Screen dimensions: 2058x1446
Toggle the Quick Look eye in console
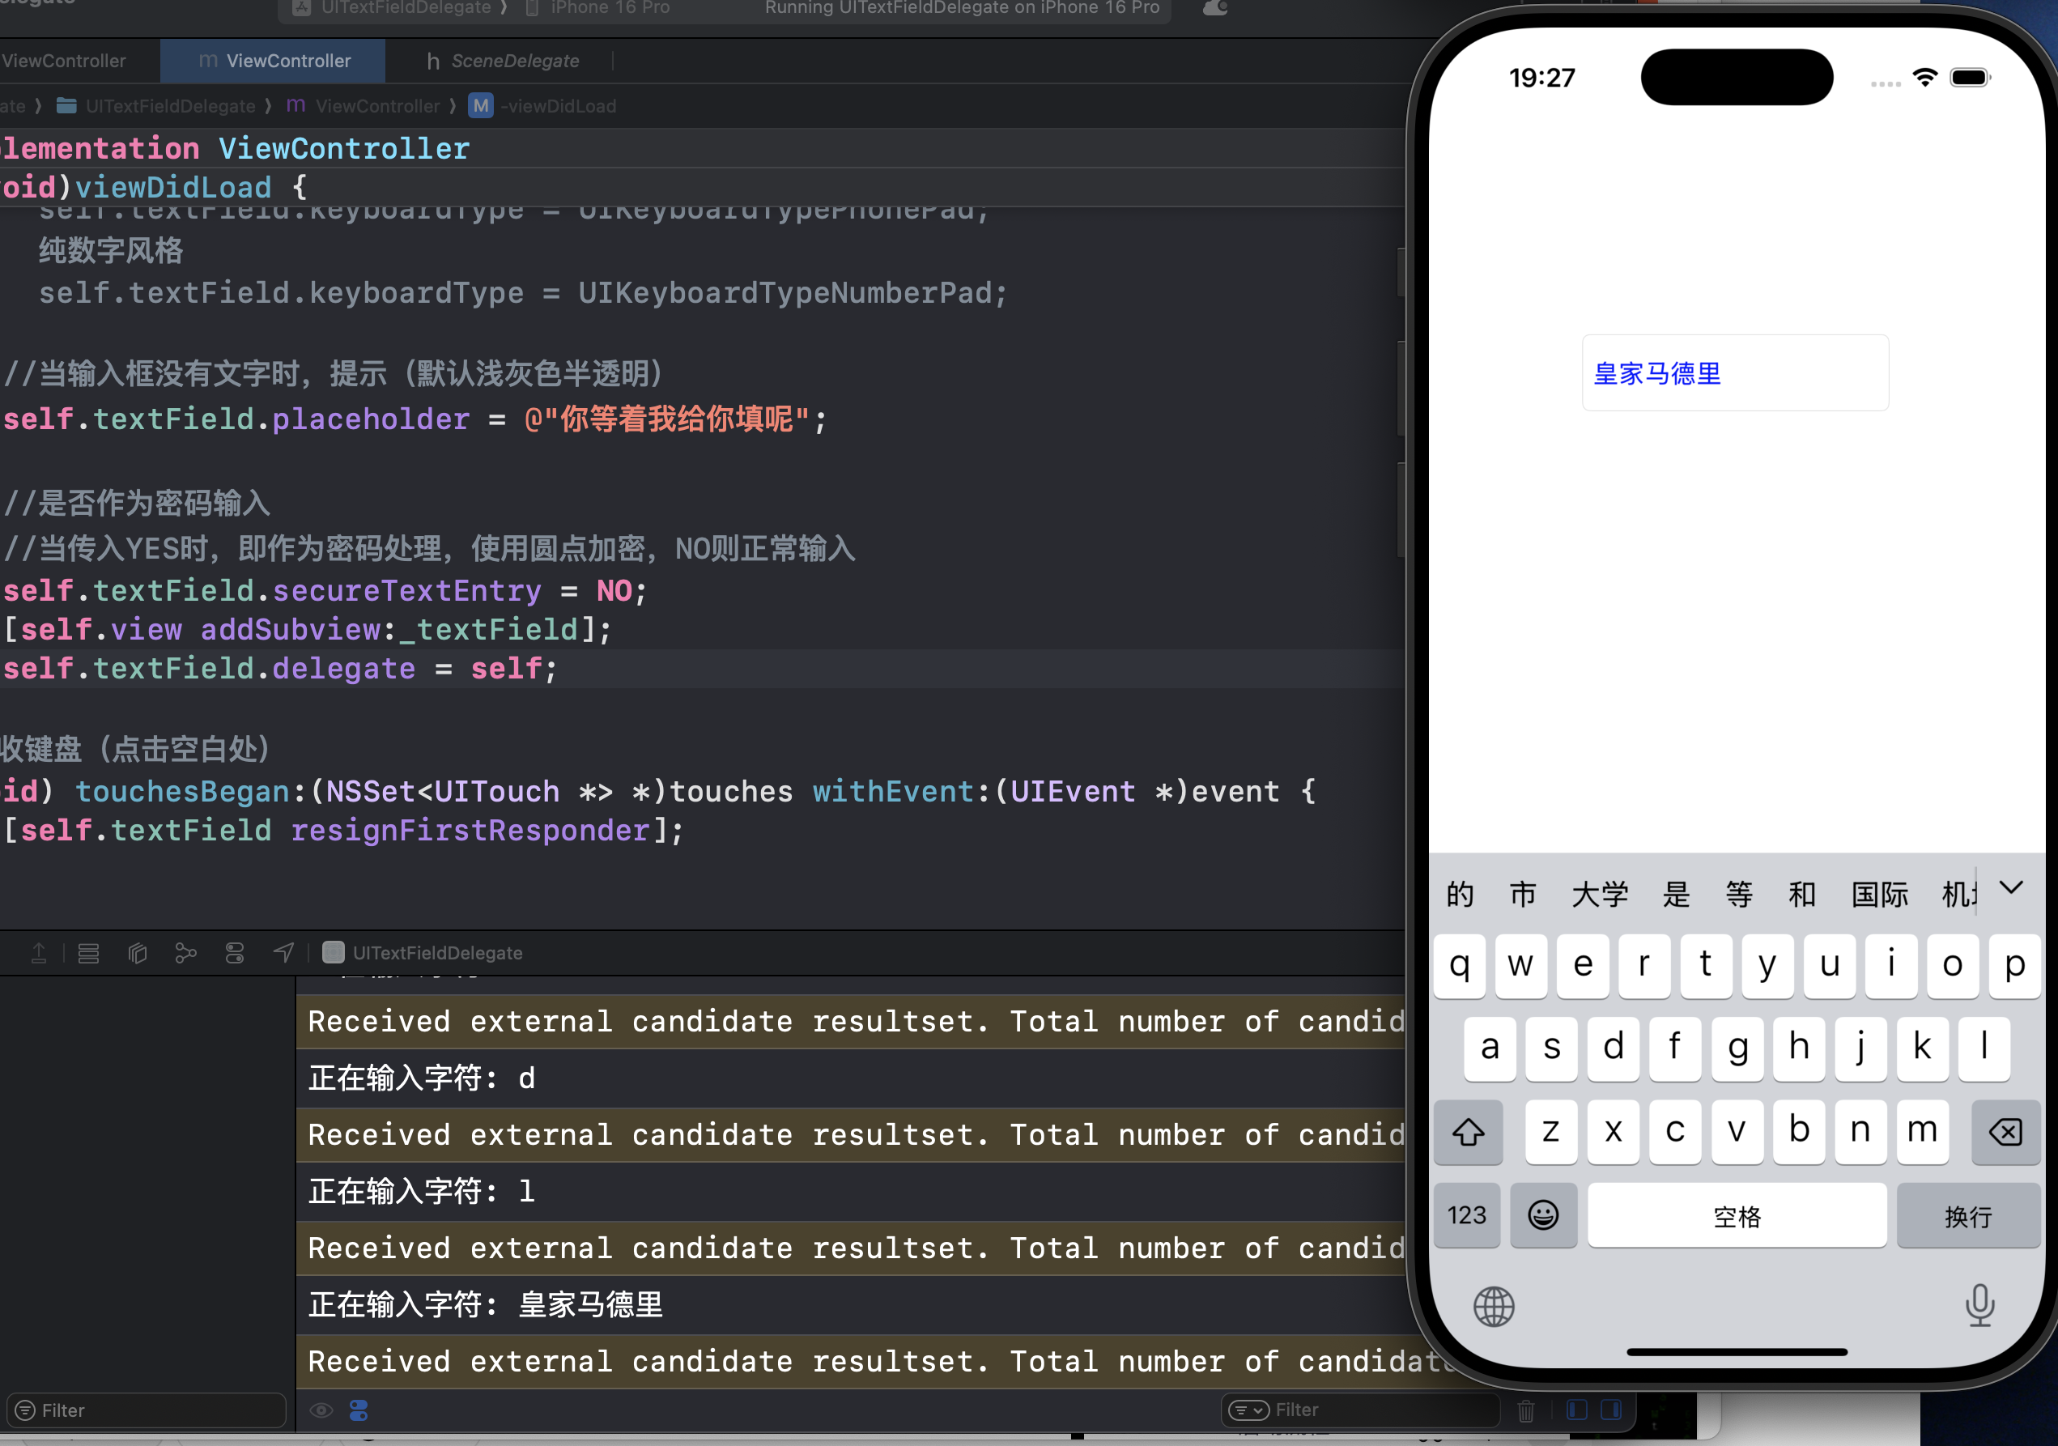tap(321, 1410)
